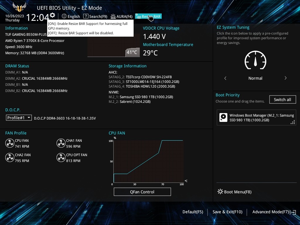This screenshot has height=225, width=300.
Task: Click the DRAM Status heading
Action: pos(17,66)
